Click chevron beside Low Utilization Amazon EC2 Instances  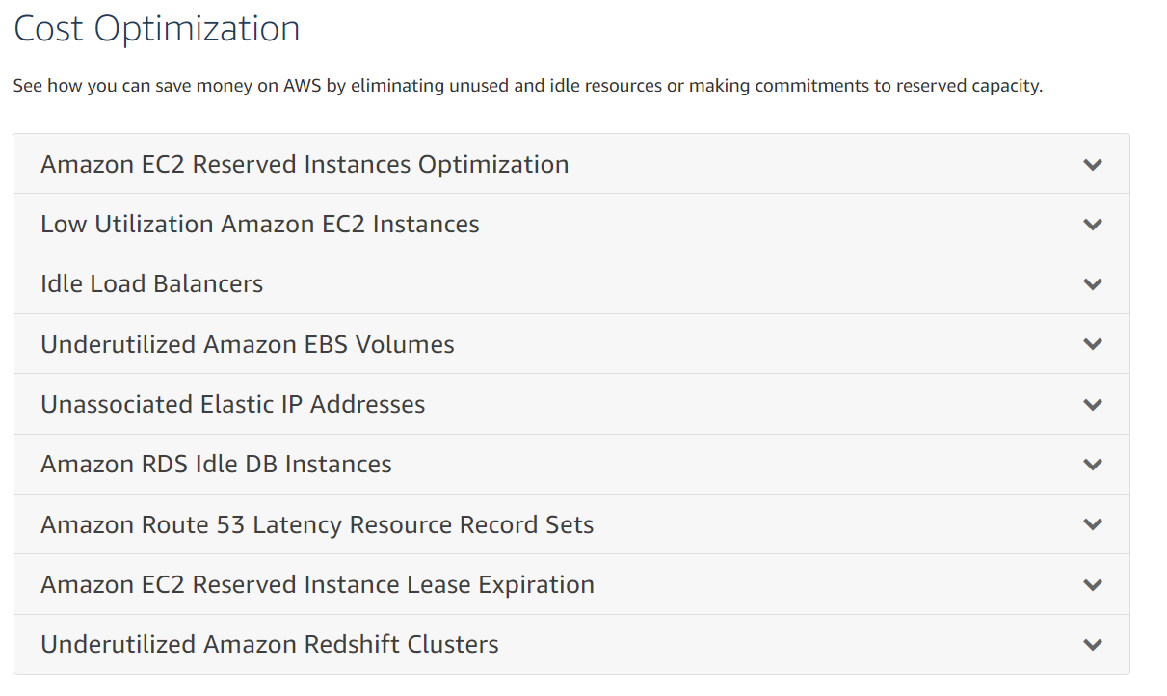click(1092, 225)
